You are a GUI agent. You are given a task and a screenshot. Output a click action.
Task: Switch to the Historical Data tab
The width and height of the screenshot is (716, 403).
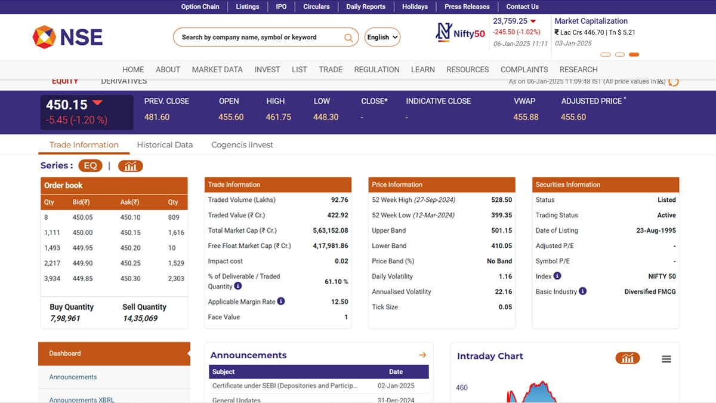(x=165, y=144)
